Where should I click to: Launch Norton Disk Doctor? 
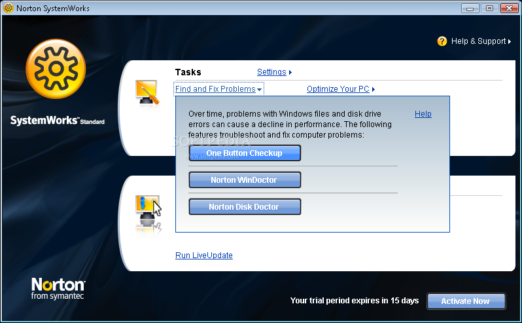tap(245, 206)
